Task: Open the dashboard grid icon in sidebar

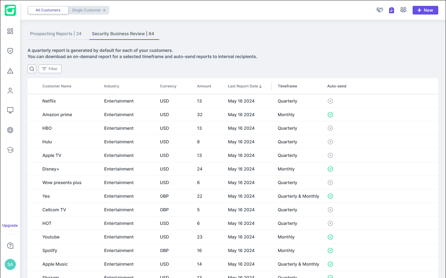Action: pos(10,31)
